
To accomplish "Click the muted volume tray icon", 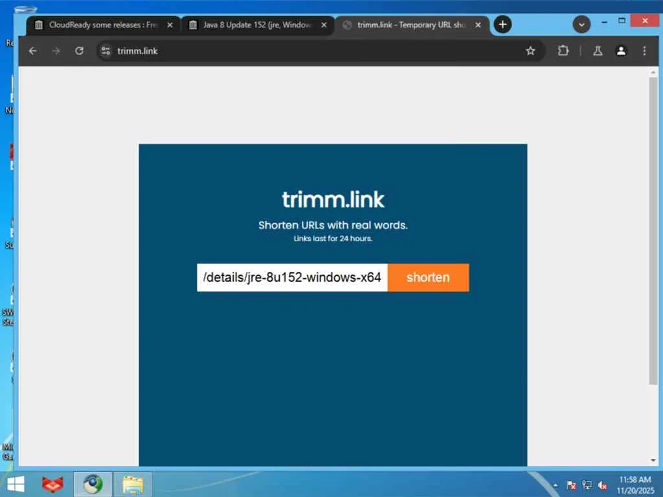I will click(603, 485).
